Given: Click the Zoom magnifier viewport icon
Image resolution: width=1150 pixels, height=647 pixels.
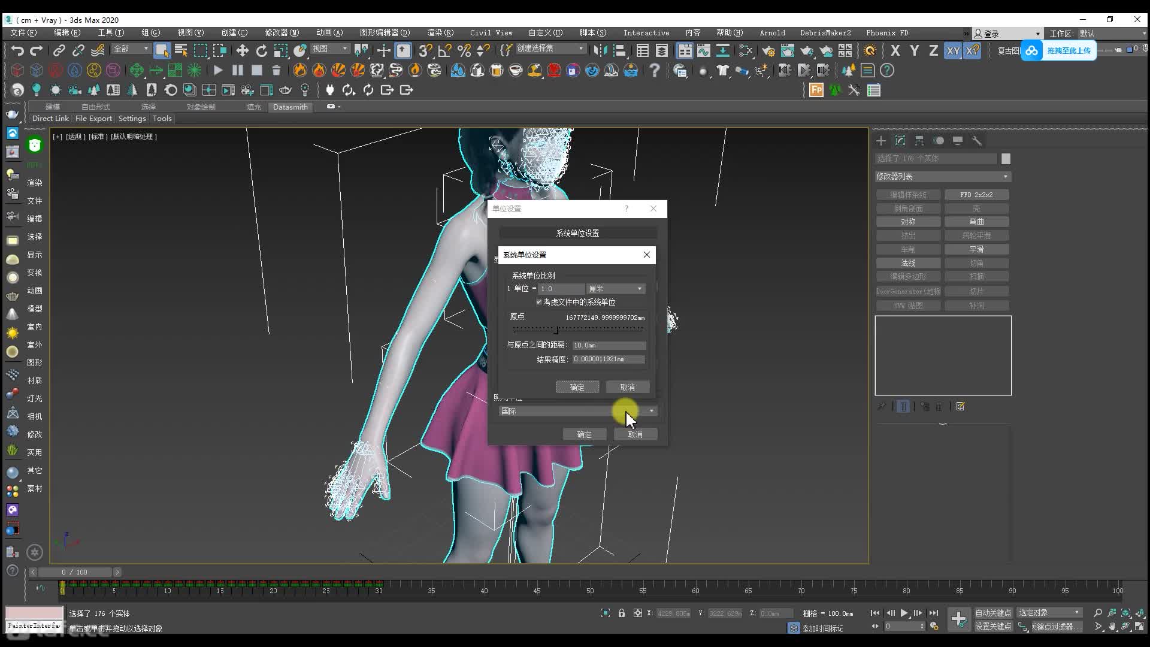Looking at the screenshot, I should [x=1097, y=613].
